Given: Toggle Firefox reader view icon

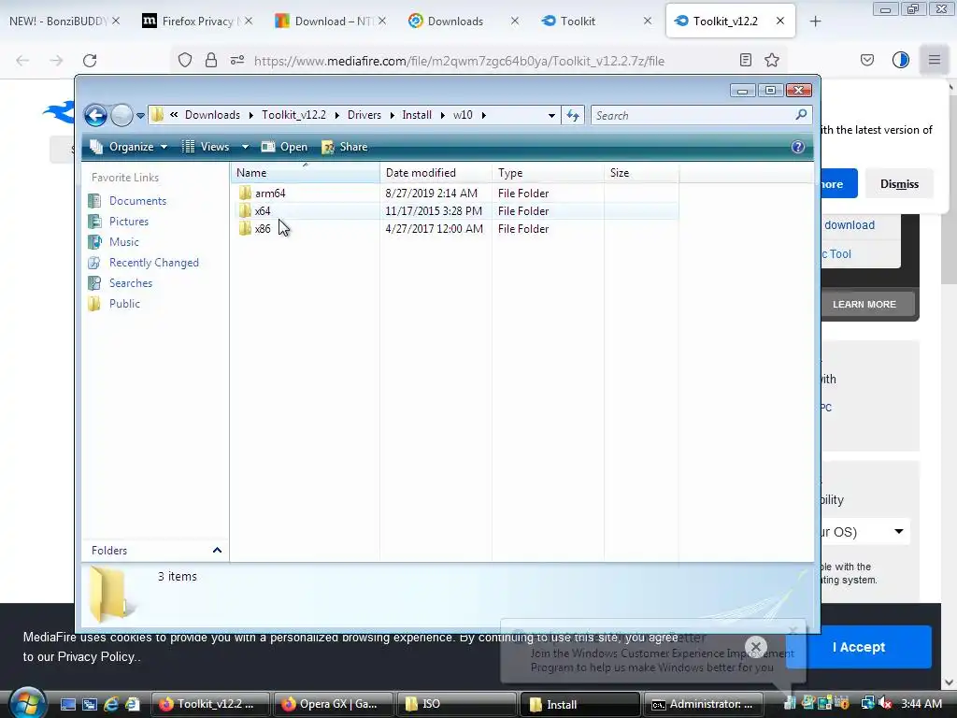Looking at the screenshot, I should point(745,60).
